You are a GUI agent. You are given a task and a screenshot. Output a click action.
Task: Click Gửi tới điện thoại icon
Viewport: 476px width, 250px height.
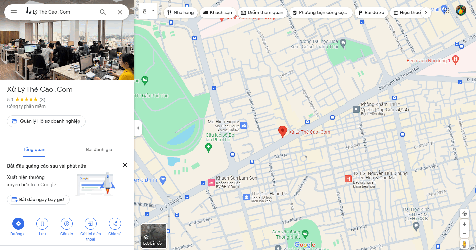pos(91,224)
